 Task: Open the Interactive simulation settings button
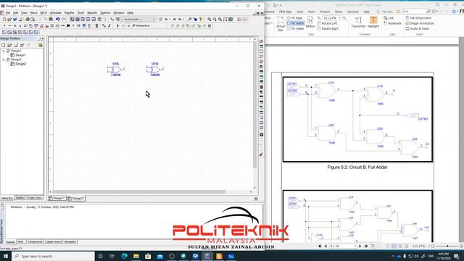pos(141,26)
